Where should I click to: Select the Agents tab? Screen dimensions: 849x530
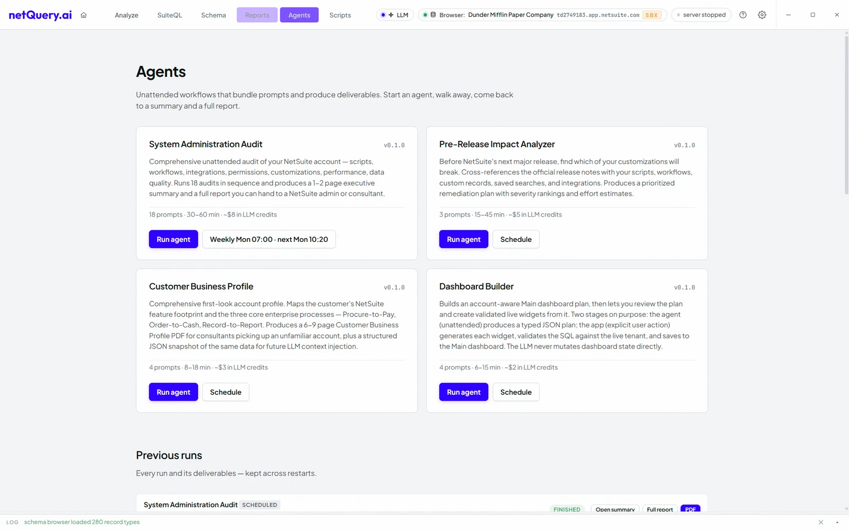(299, 15)
